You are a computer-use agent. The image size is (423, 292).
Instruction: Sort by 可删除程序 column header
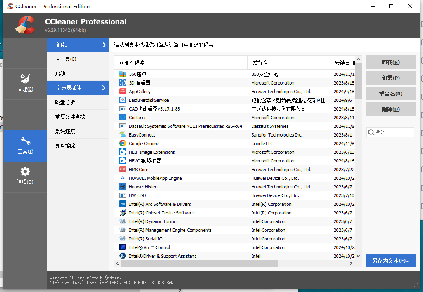(x=181, y=63)
